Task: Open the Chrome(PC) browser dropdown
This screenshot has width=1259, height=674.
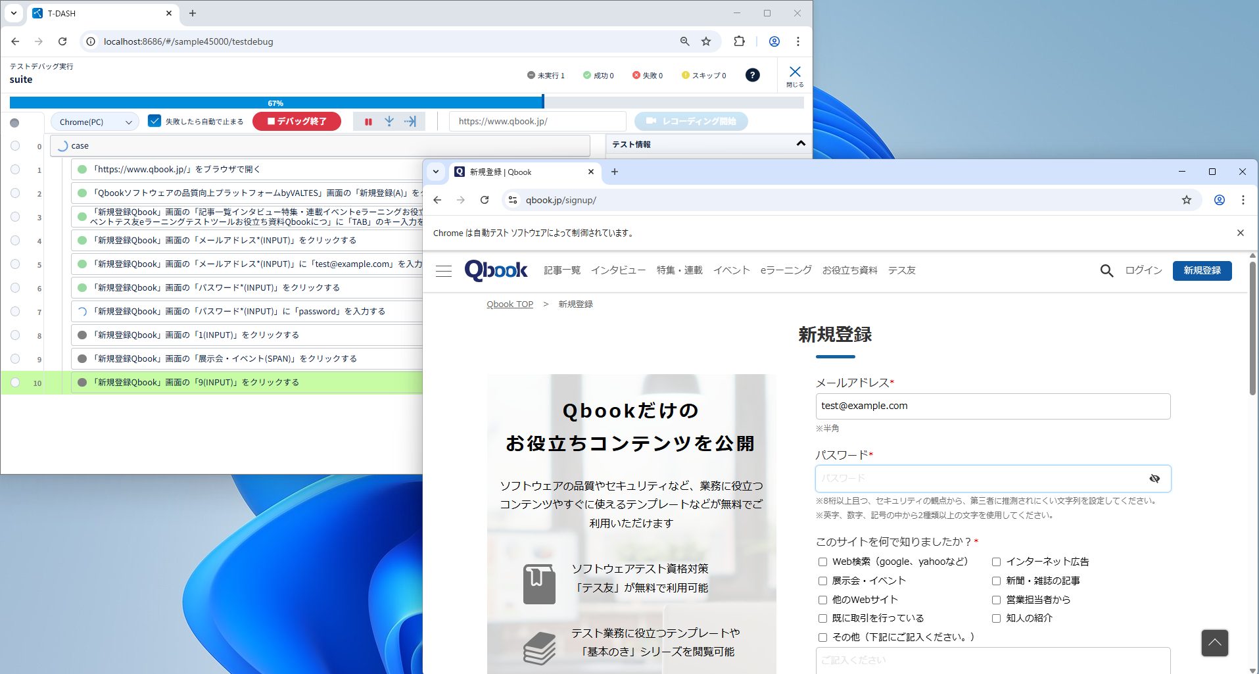Action: [x=95, y=122]
